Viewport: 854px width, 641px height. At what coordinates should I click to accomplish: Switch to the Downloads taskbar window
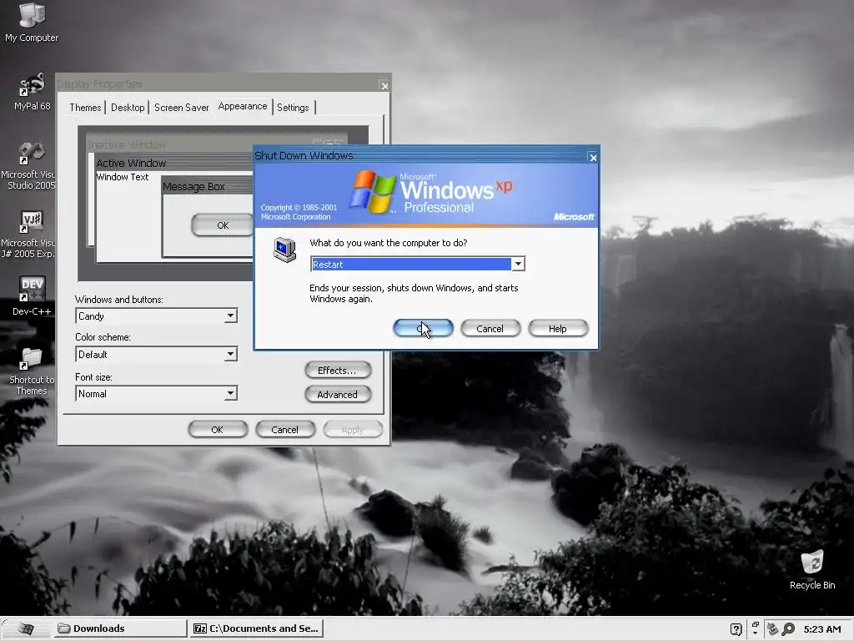tap(120, 628)
